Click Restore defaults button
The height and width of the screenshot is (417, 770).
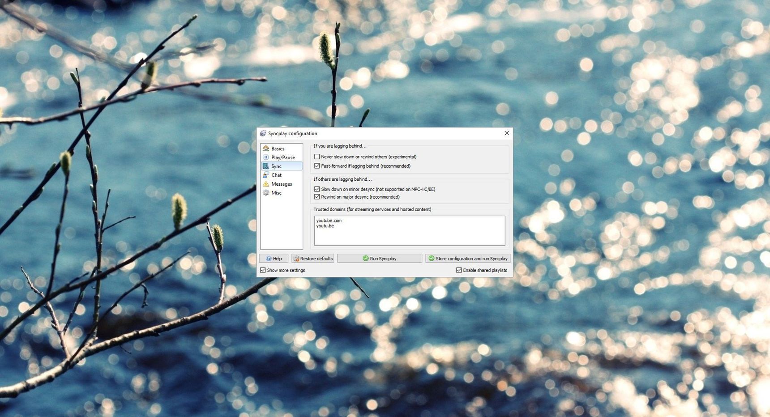click(313, 259)
